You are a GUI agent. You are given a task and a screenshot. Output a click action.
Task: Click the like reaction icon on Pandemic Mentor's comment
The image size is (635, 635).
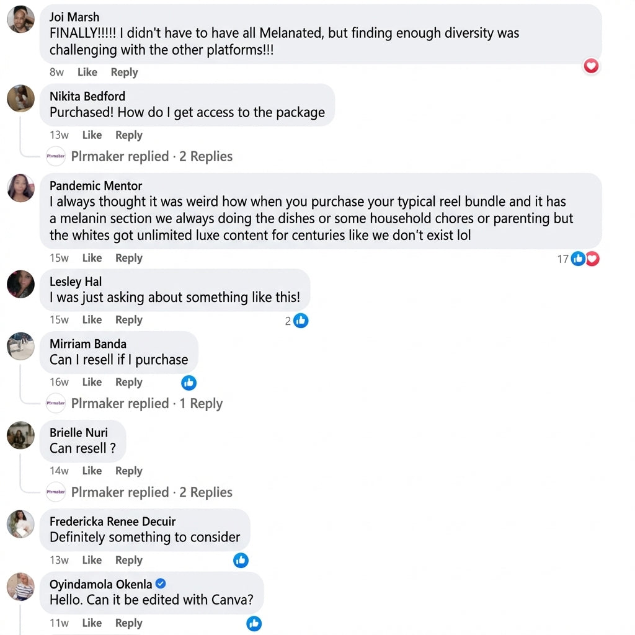[x=578, y=259]
